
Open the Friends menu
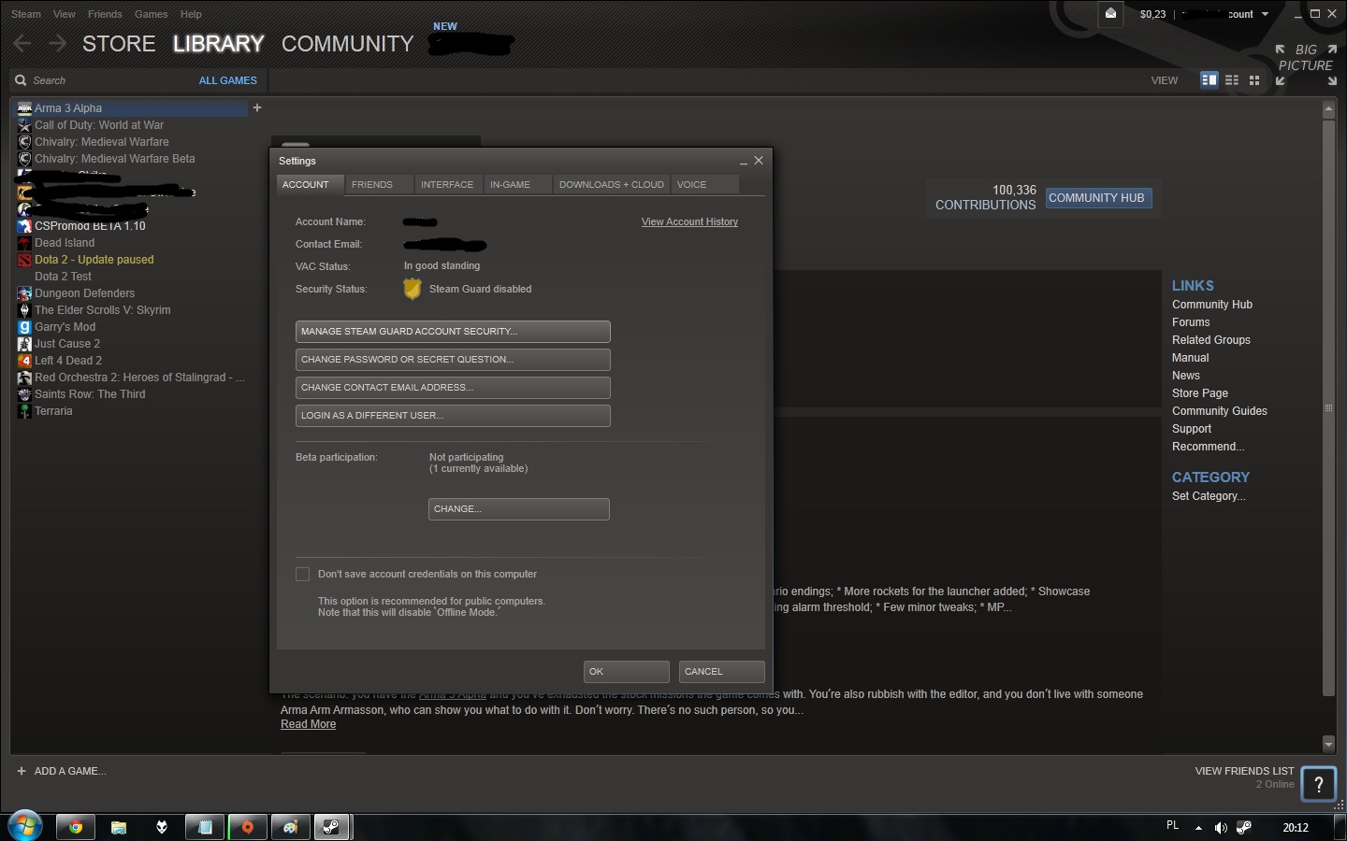[x=105, y=14]
